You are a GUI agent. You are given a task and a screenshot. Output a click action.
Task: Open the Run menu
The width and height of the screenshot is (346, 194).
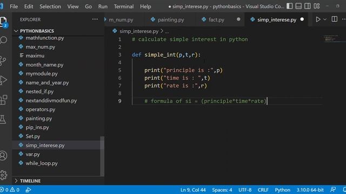[103, 6]
